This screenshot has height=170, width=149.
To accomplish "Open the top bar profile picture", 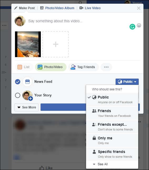I will click(128, 2).
